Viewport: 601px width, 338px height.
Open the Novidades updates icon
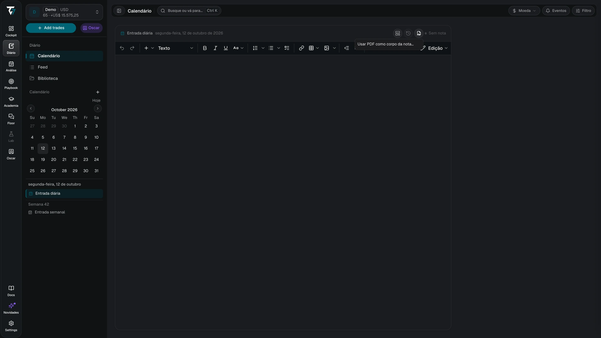11,309
